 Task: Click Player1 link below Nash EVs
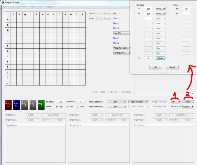(x=116, y=38)
